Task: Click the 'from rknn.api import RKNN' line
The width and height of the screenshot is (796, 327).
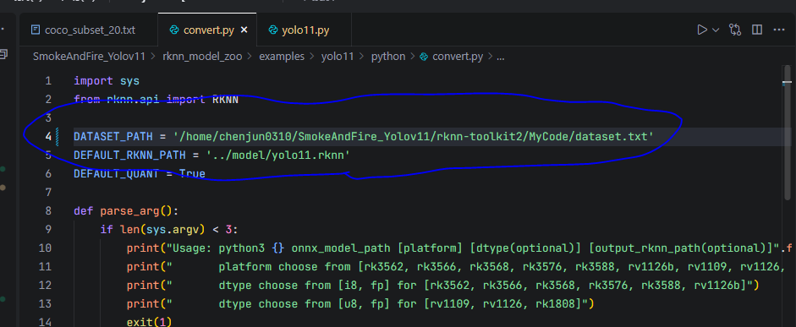Action: click(x=156, y=100)
